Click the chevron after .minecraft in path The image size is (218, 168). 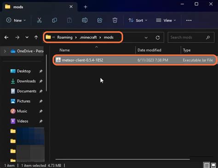point(100,38)
